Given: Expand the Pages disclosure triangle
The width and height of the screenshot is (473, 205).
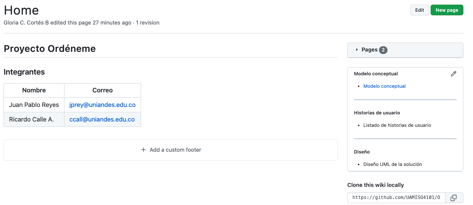Looking at the screenshot, I should tap(357, 50).
